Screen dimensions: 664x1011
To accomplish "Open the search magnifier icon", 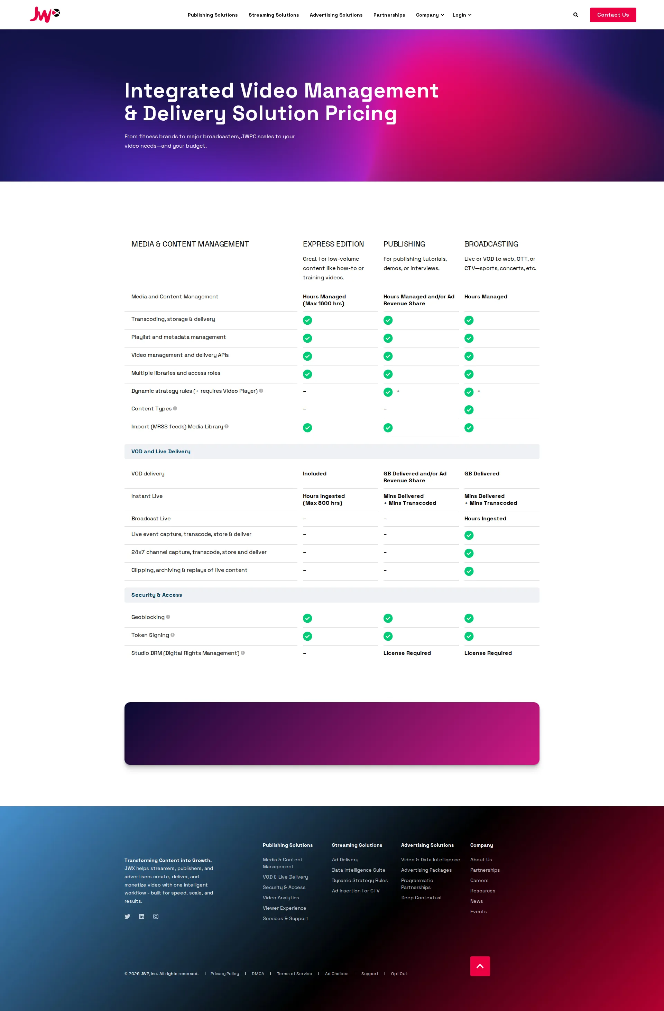I will pyautogui.click(x=575, y=15).
